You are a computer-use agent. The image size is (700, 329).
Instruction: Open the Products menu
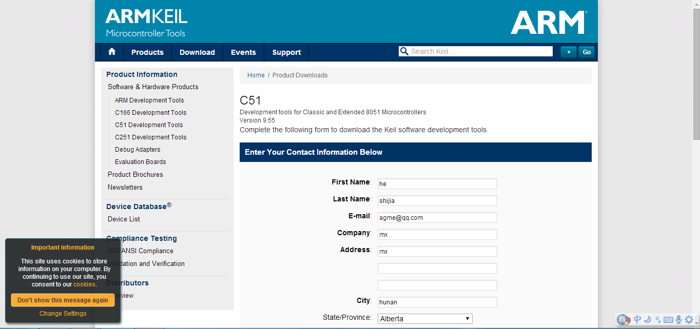(x=147, y=52)
